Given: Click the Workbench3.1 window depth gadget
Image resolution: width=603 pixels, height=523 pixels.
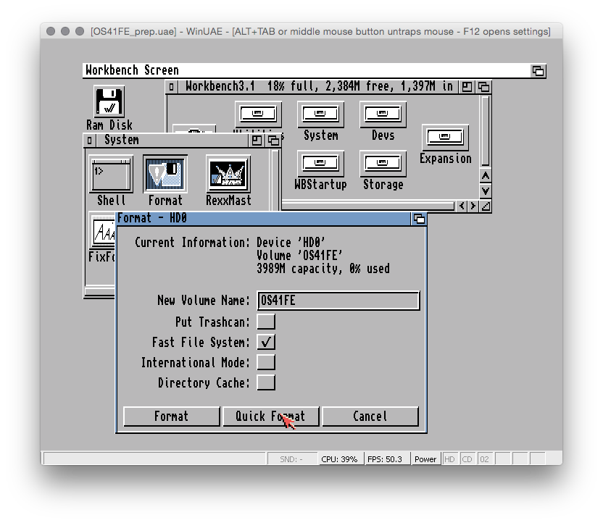Looking at the screenshot, I should tap(483, 87).
